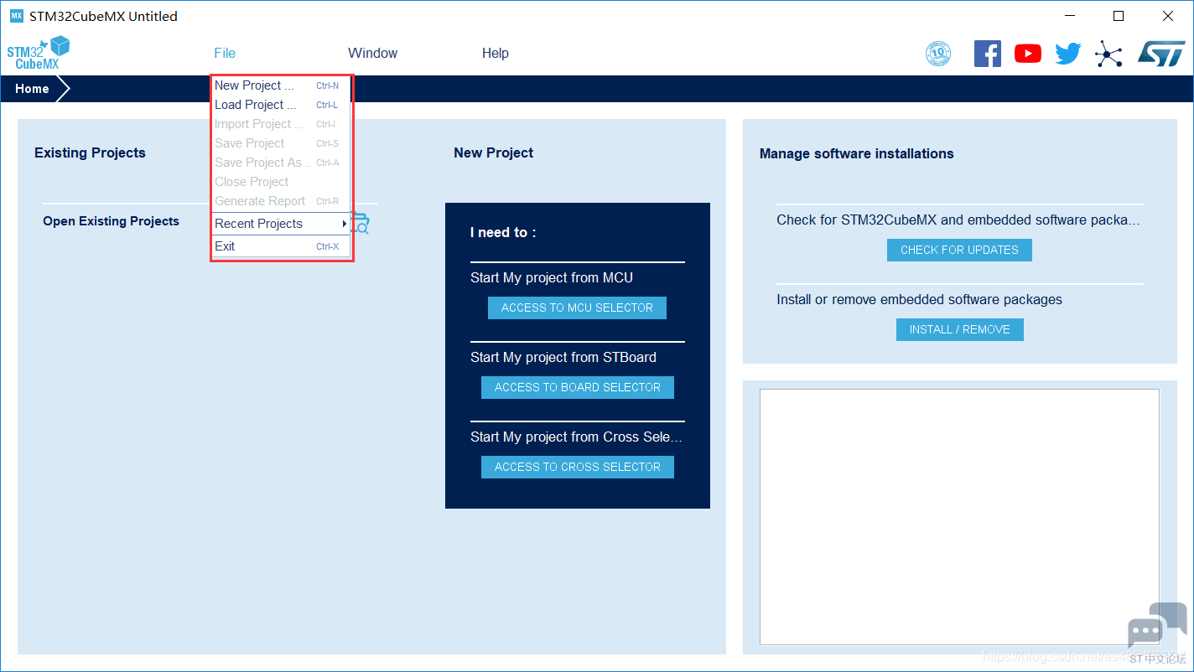Screen dimensions: 1194x672
Task: Click the Generate Report menu entry
Action: 281,201
